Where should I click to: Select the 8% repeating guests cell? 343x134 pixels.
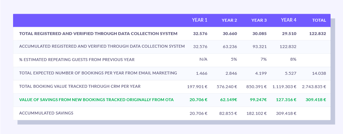(x=293, y=59)
